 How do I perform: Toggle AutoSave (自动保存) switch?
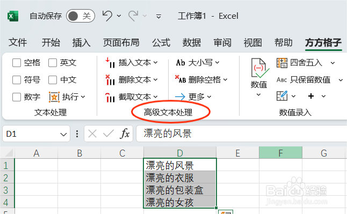(81, 16)
